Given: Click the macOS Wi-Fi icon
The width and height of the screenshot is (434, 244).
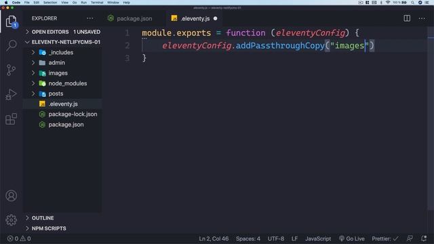Looking at the screenshot, I should 388,3.
